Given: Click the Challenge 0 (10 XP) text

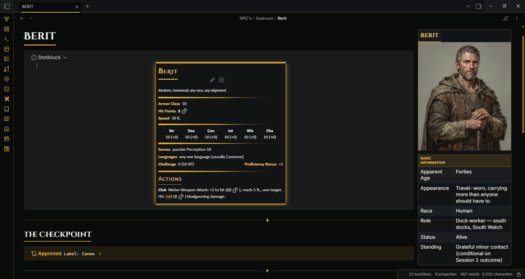Looking at the screenshot, I should click(176, 164).
